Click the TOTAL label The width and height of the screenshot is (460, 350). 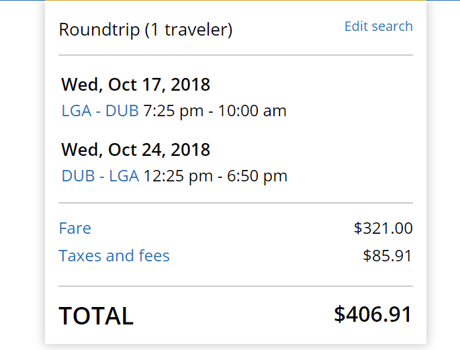[x=96, y=316]
